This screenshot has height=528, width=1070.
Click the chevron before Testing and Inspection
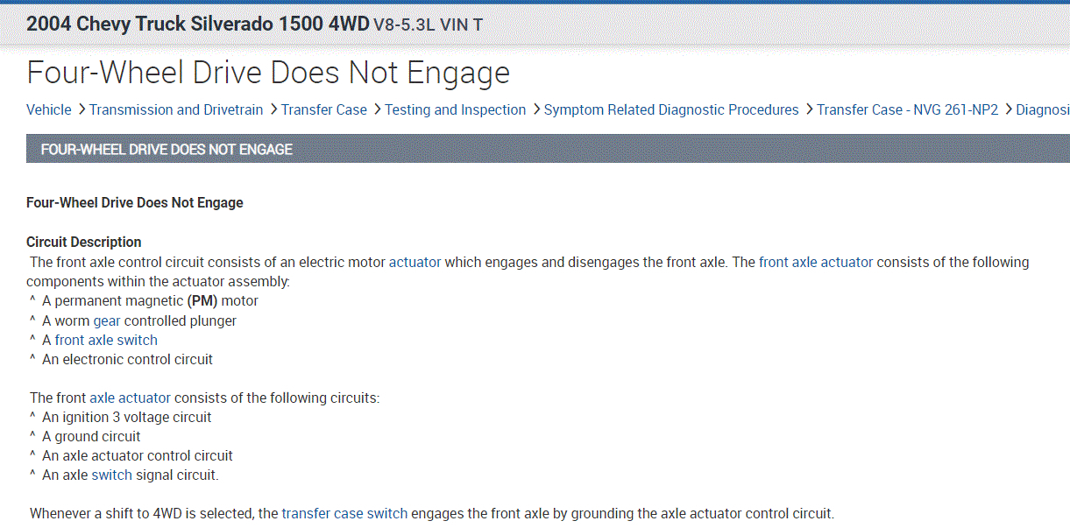(x=376, y=109)
